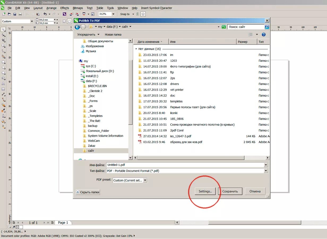The width and height of the screenshot is (327, 239).
Task: Open Упорядочить dropdown menu
Action: point(88,35)
